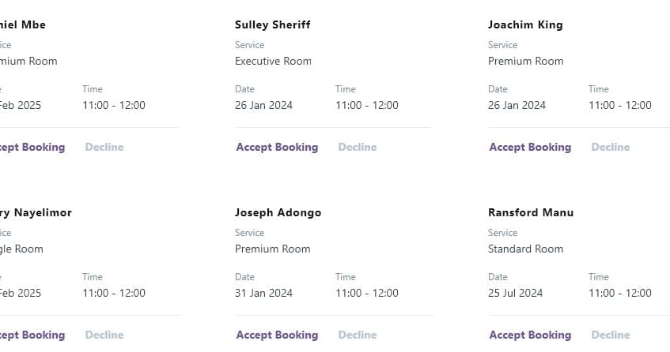Image resolution: width=670 pixels, height=352 pixels.
Task: Click the 25 Jul 2024 date
Action: coord(515,293)
